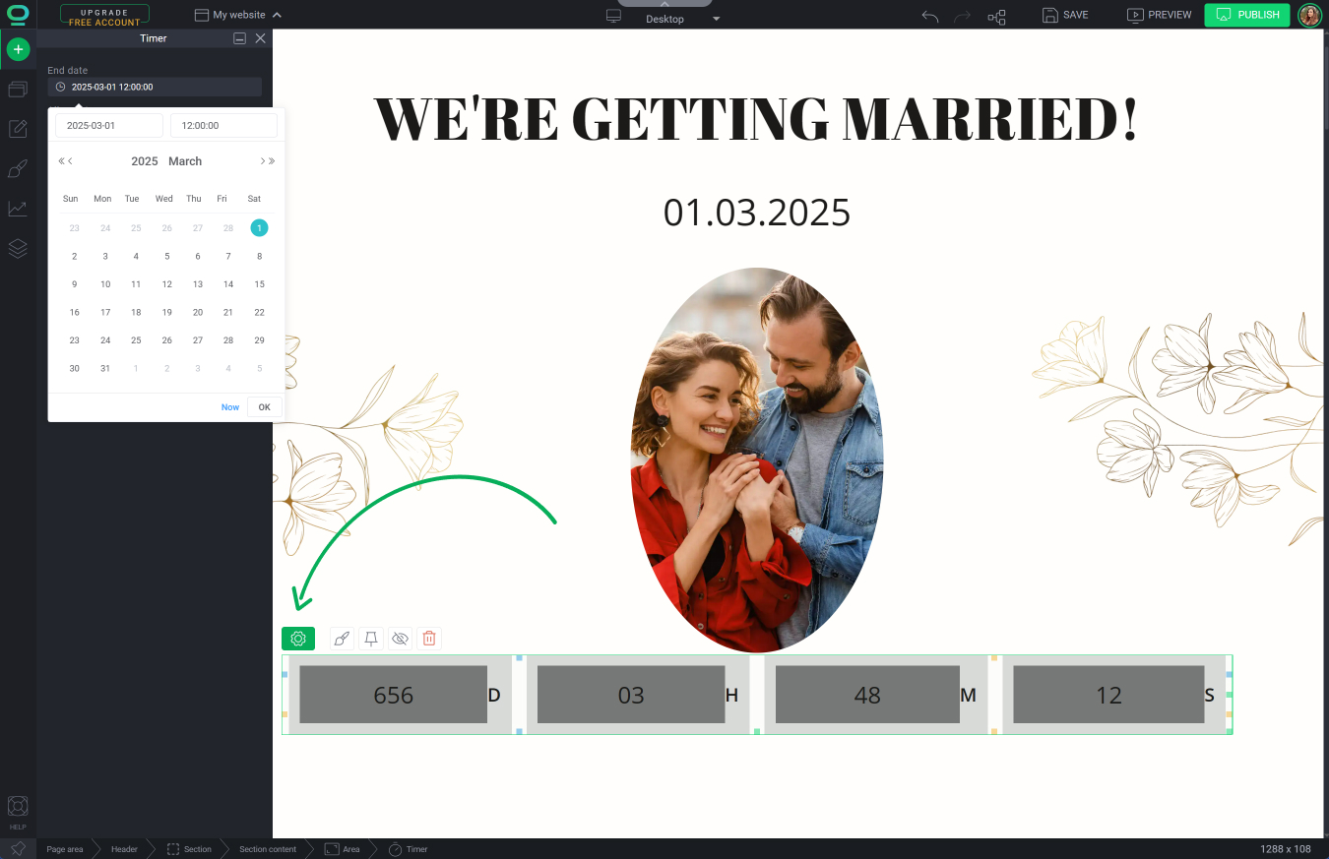Screen dimensions: 1329x859
Task: Open the design brush panel in sidebar
Action: (18, 169)
